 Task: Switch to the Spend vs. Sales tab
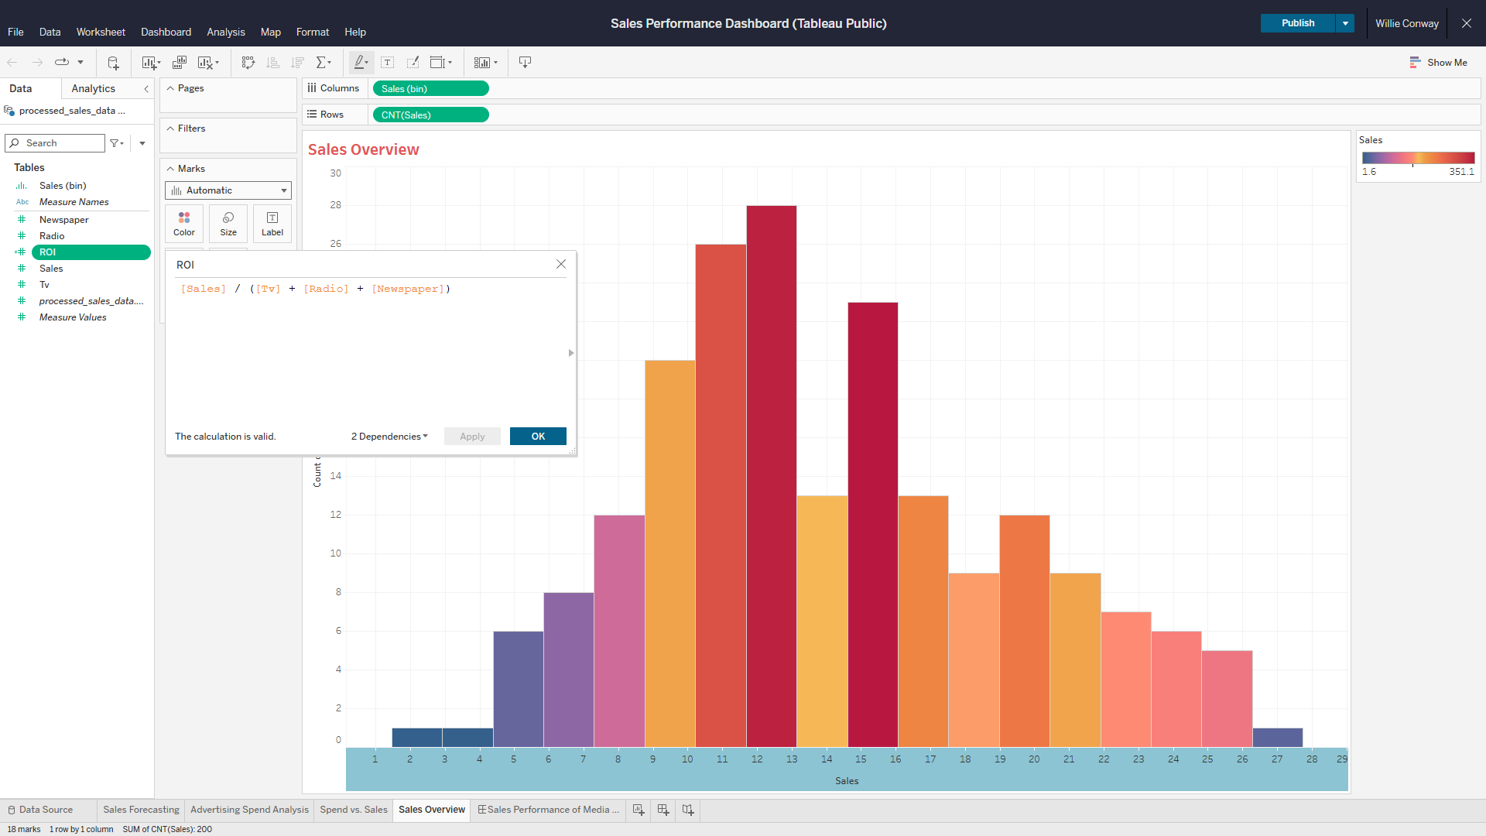click(x=354, y=810)
